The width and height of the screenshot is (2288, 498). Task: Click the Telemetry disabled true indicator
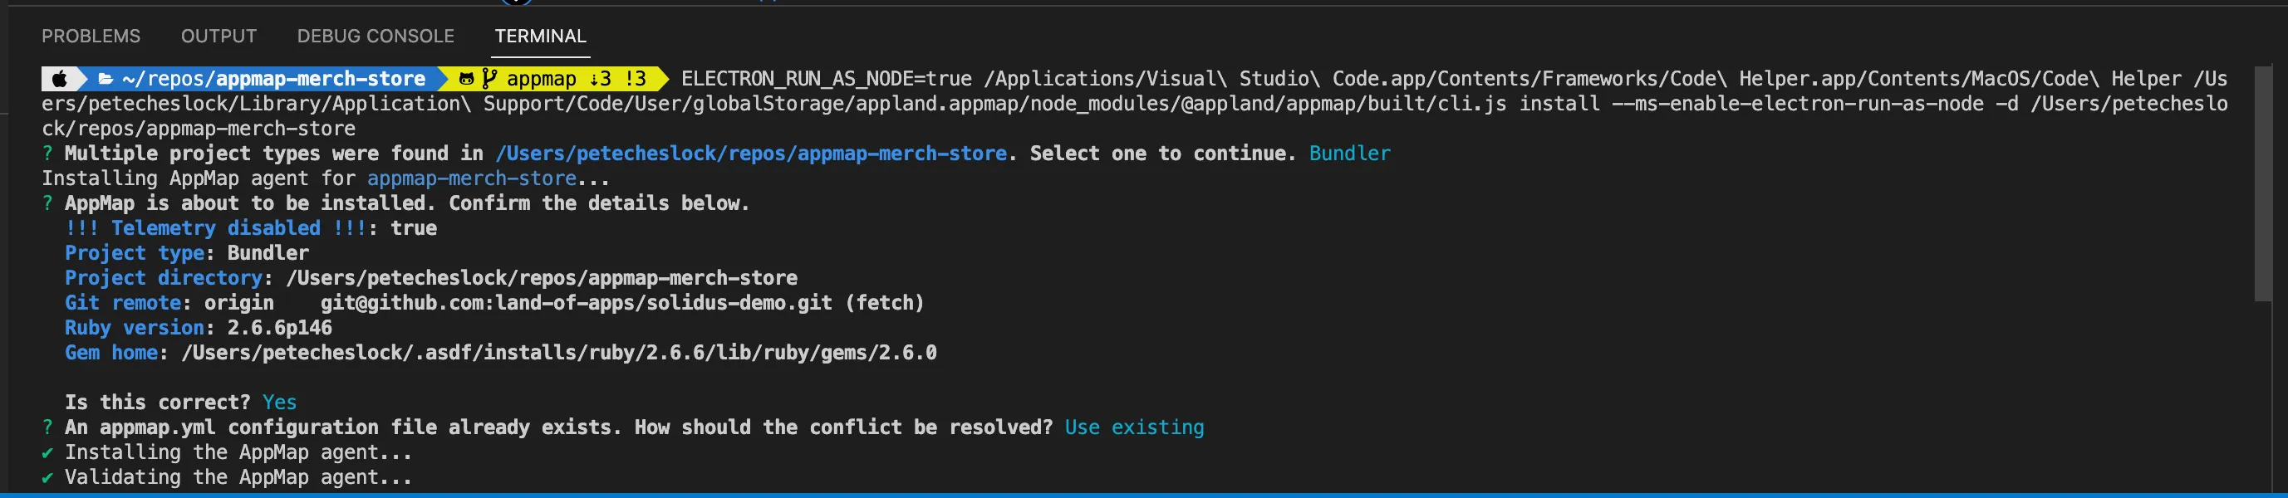pyautogui.click(x=249, y=228)
